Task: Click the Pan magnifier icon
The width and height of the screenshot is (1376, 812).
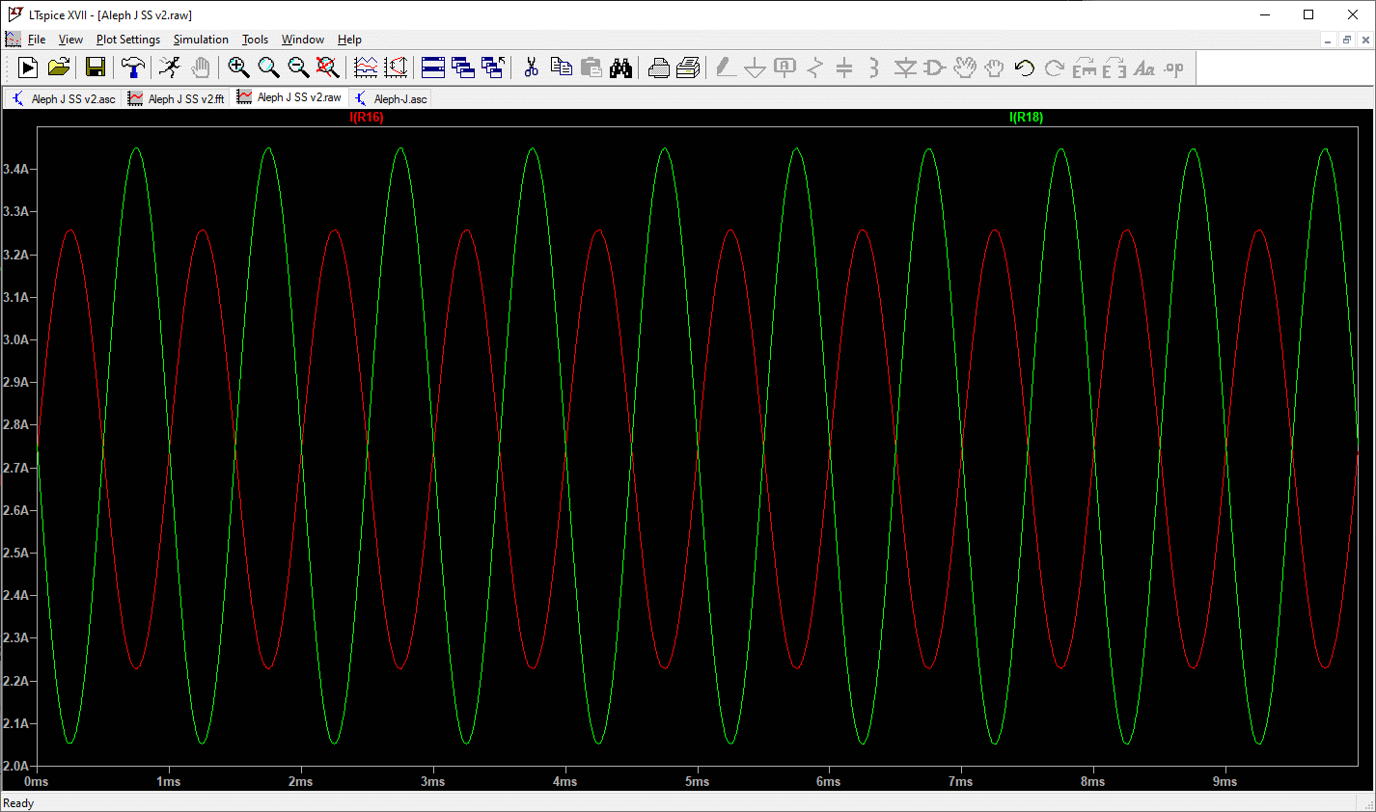Action: click(268, 68)
